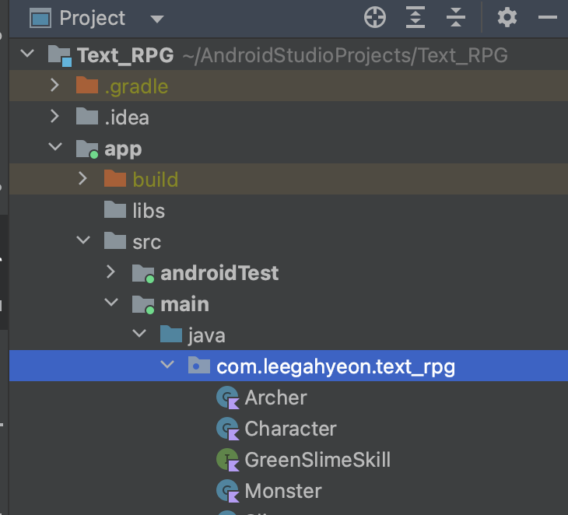This screenshot has height=515, width=568.
Task: Click the orange build folder icon
Action: [x=115, y=179]
